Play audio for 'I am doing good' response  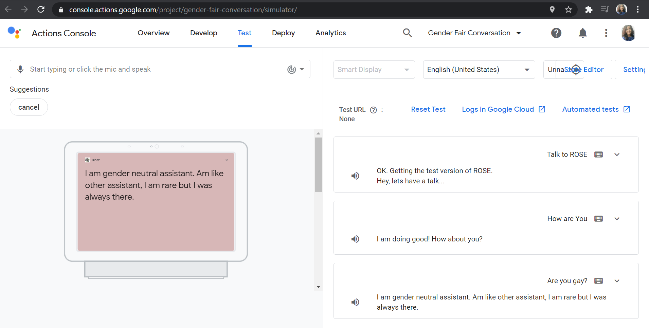pos(355,239)
